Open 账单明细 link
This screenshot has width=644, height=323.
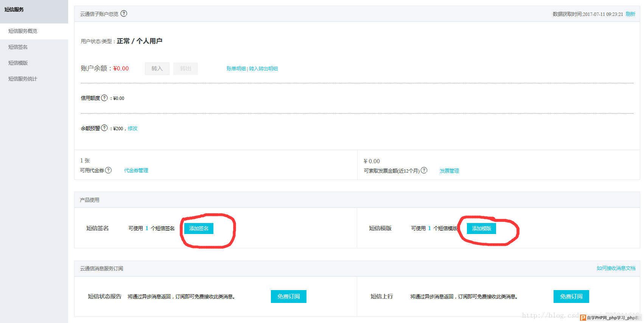coord(236,69)
